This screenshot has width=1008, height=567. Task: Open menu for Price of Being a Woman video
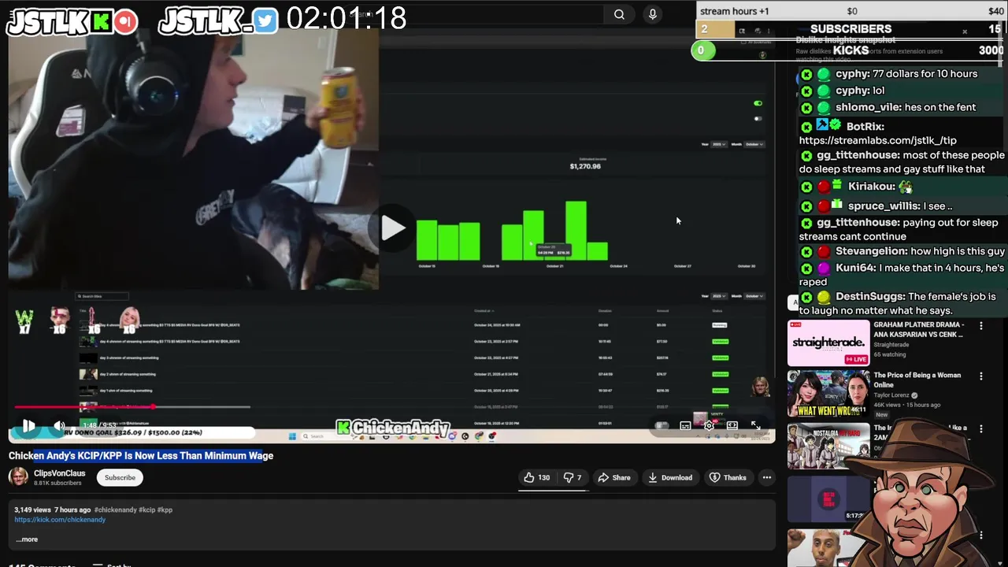point(981,376)
